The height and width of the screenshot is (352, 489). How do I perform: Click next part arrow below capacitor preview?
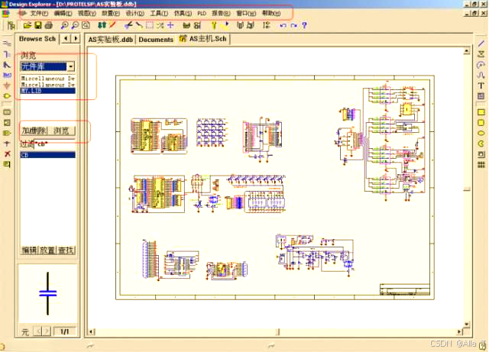(47, 331)
